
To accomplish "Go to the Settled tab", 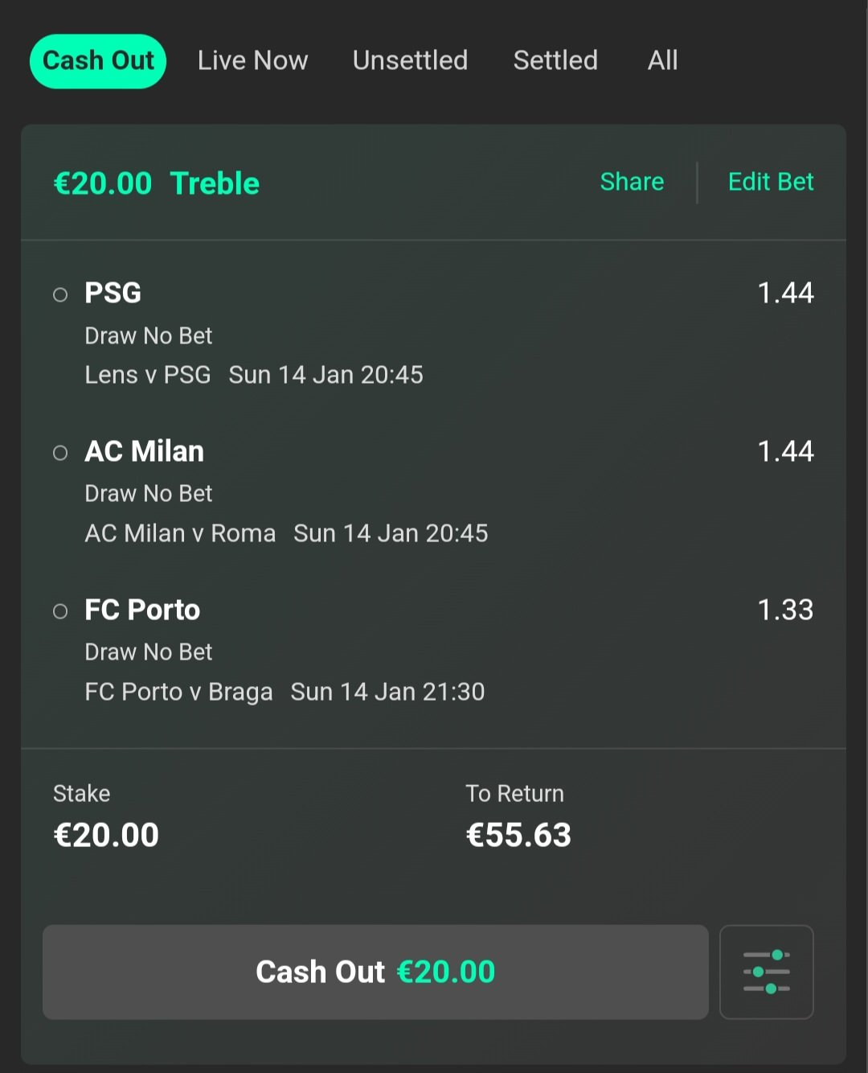I will tap(555, 61).
